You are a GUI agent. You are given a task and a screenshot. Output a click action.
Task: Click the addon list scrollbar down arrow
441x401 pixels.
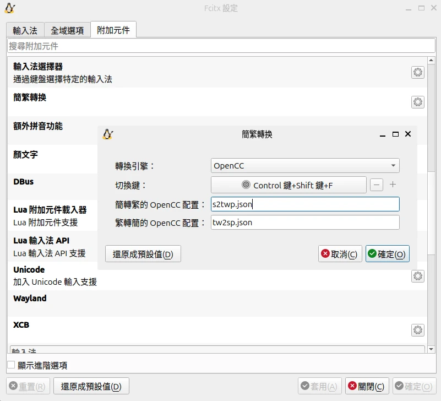[431, 349]
